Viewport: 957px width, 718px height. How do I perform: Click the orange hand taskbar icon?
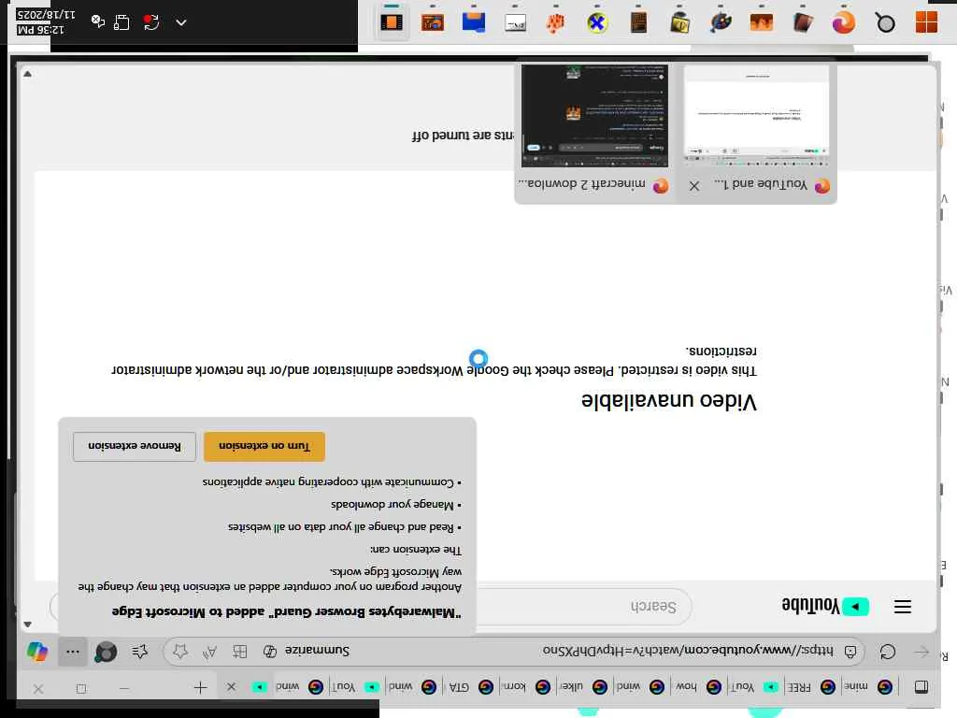[x=555, y=22]
